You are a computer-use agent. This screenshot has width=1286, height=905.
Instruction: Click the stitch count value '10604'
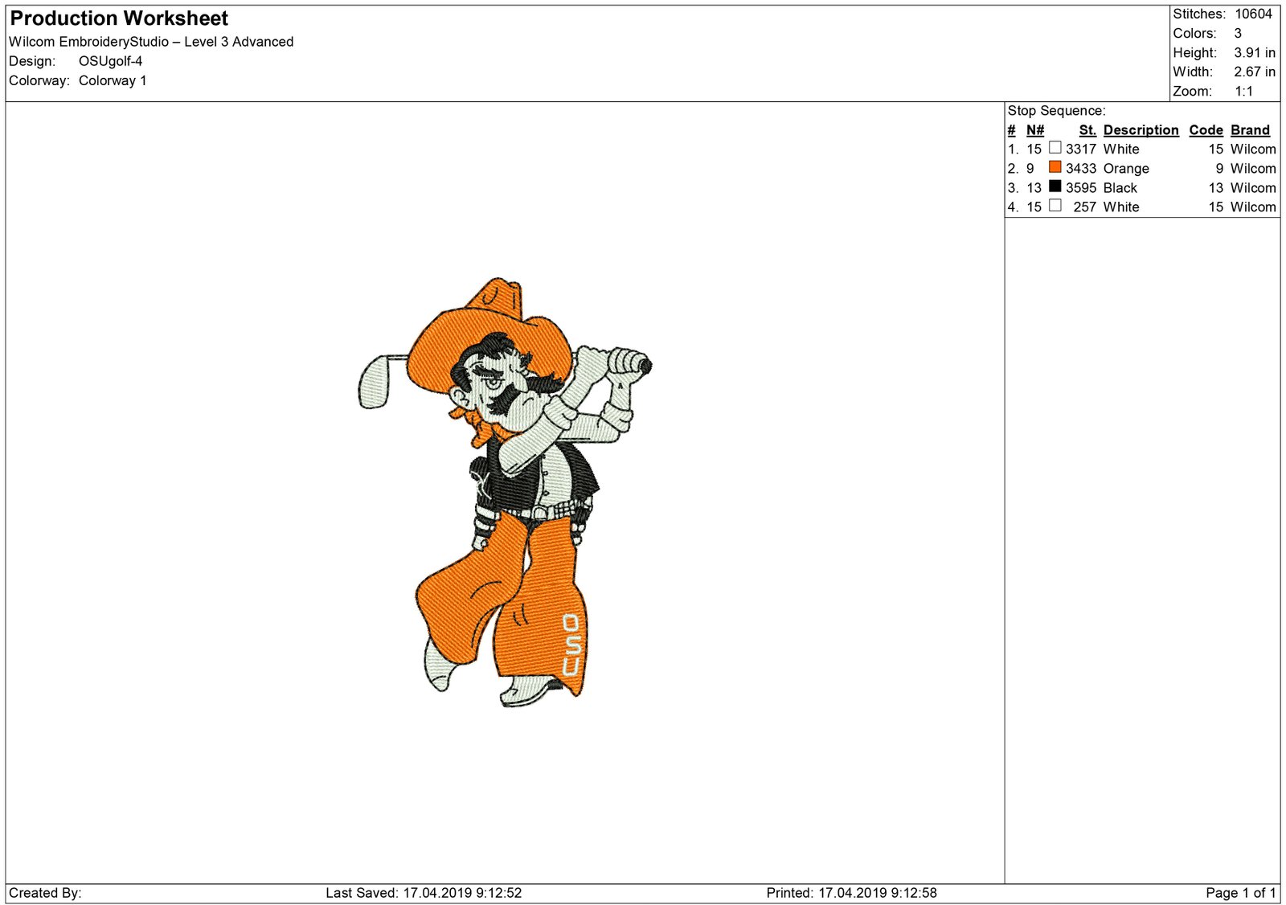coord(1253,14)
